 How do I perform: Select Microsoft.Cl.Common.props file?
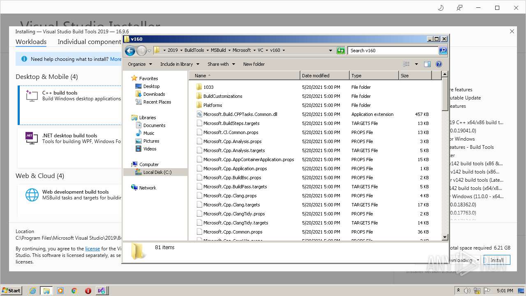(231, 132)
